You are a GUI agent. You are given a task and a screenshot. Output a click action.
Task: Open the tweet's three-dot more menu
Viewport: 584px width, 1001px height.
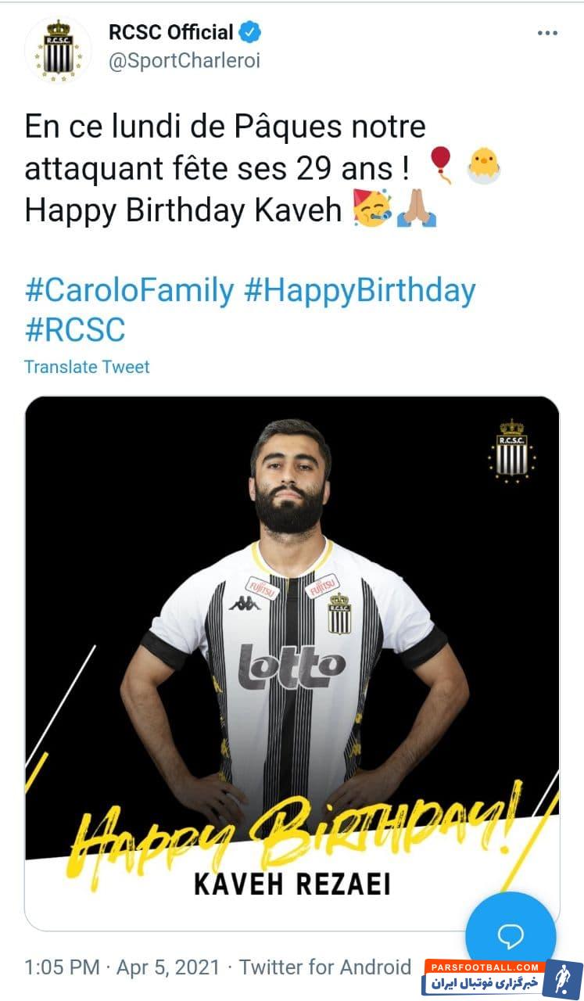click(547, 33)
